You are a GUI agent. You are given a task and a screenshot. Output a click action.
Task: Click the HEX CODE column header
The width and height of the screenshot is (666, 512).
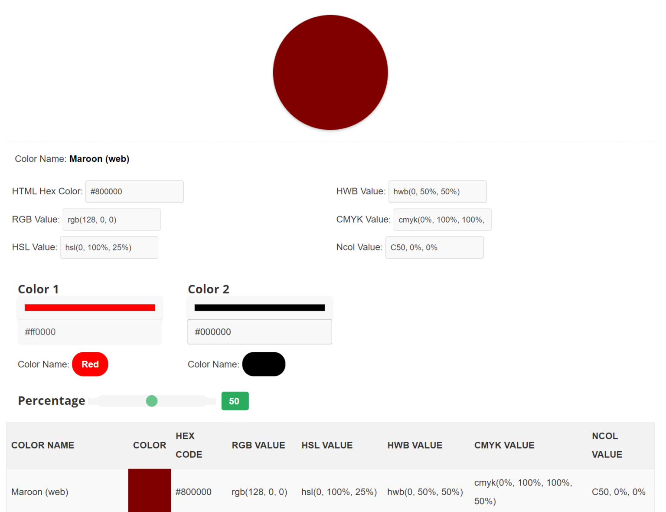pos(189,445)
